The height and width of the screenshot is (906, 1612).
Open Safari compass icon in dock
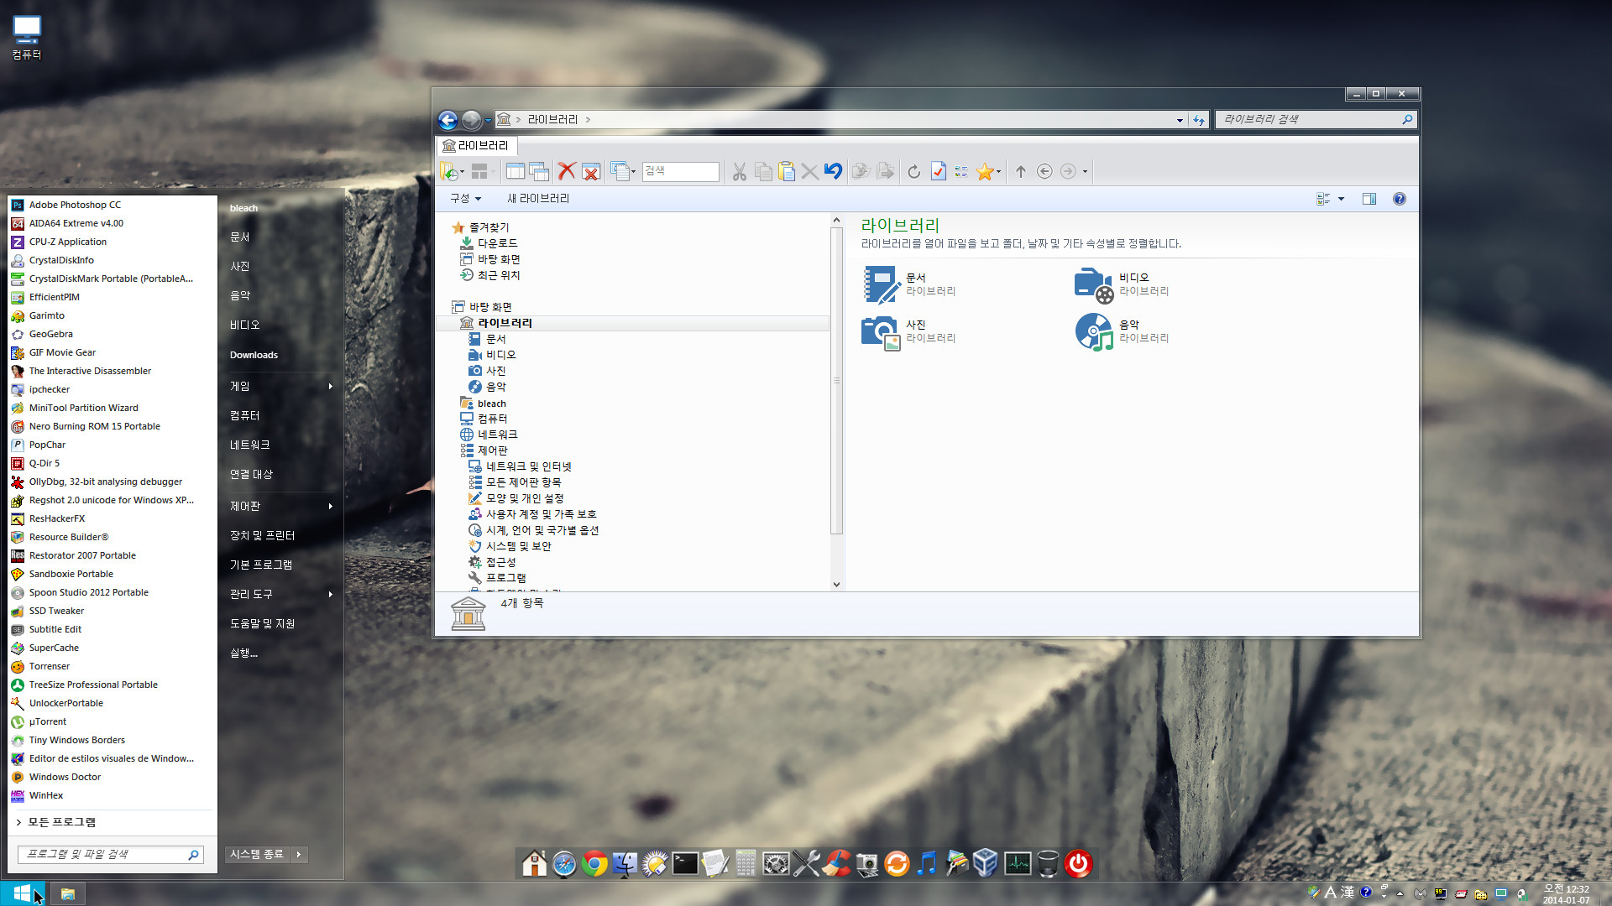pyautogui.click(x=564, y=863)
